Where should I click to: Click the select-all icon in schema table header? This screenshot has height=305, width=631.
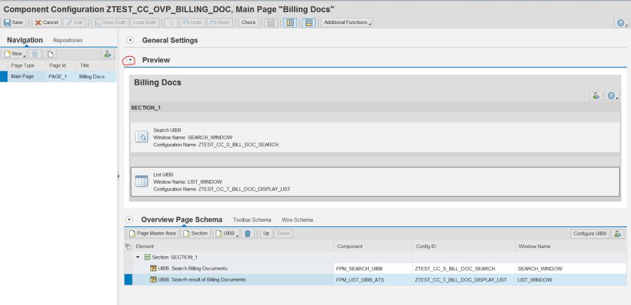(x=128, y=246)
